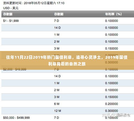Click the USD - 美元 currency label
The image size is (134, 121).
tap(11, 8)
